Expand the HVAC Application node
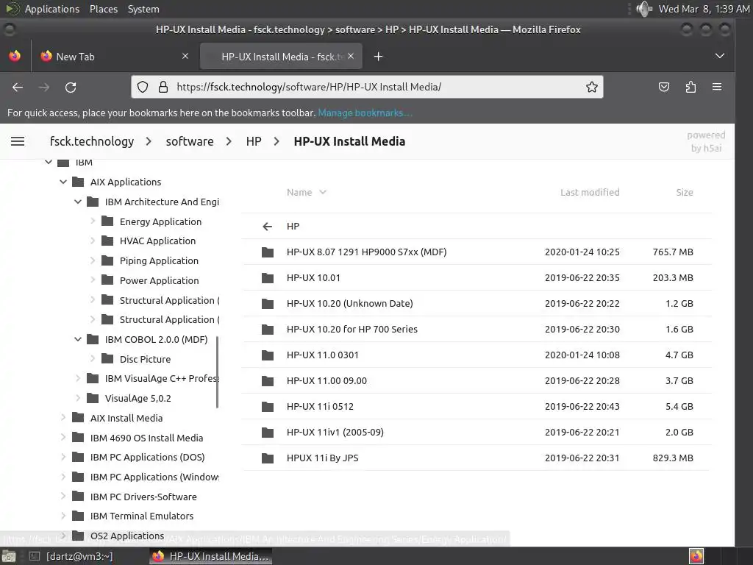 pos(93,241)
